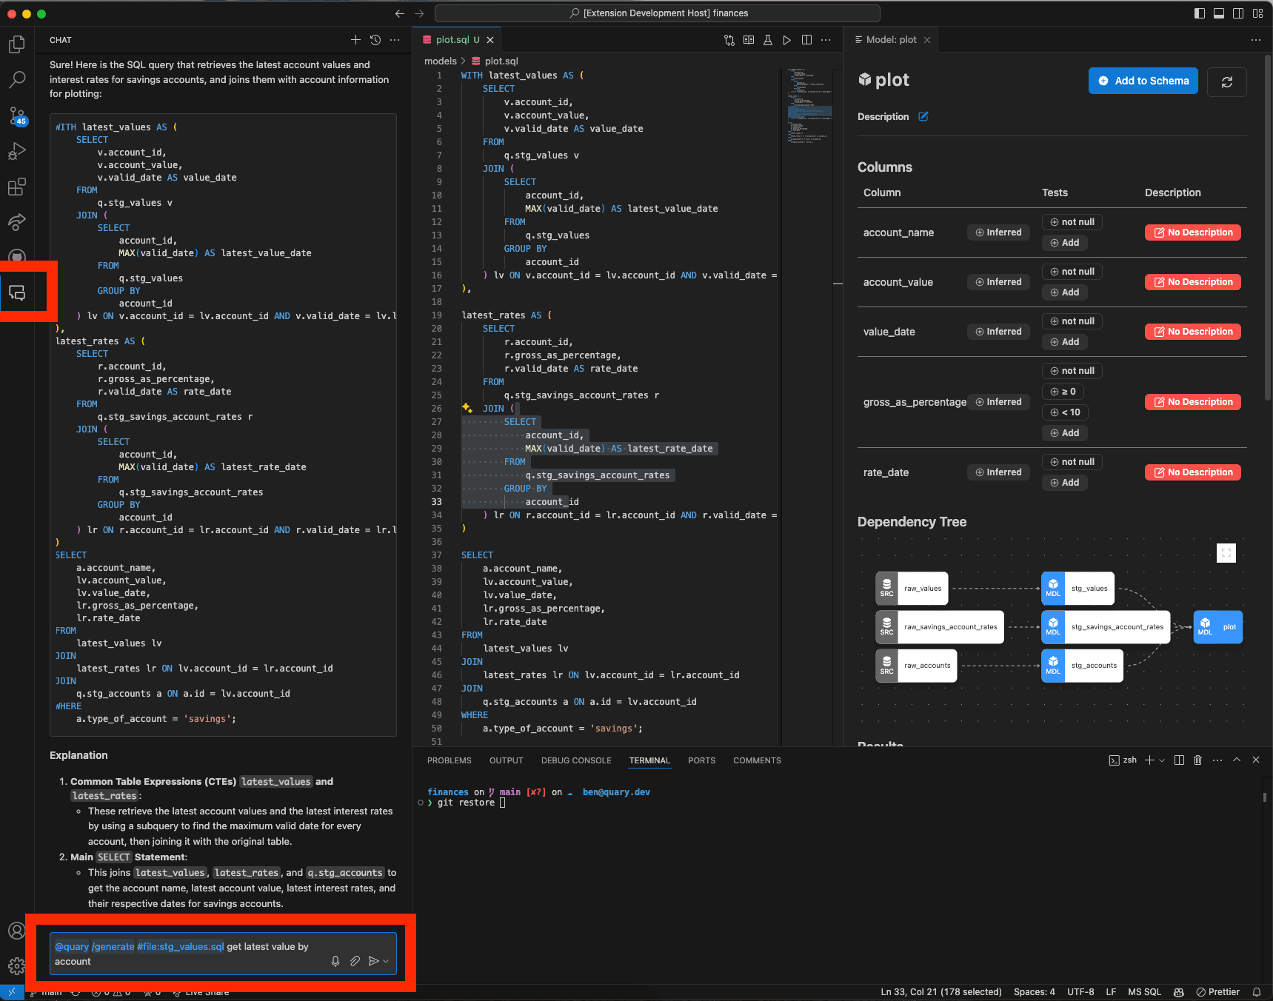The height and width of the screenshot is (1001, 1273).
Task: Open the Extensions view
Action: tap(16, 187)
